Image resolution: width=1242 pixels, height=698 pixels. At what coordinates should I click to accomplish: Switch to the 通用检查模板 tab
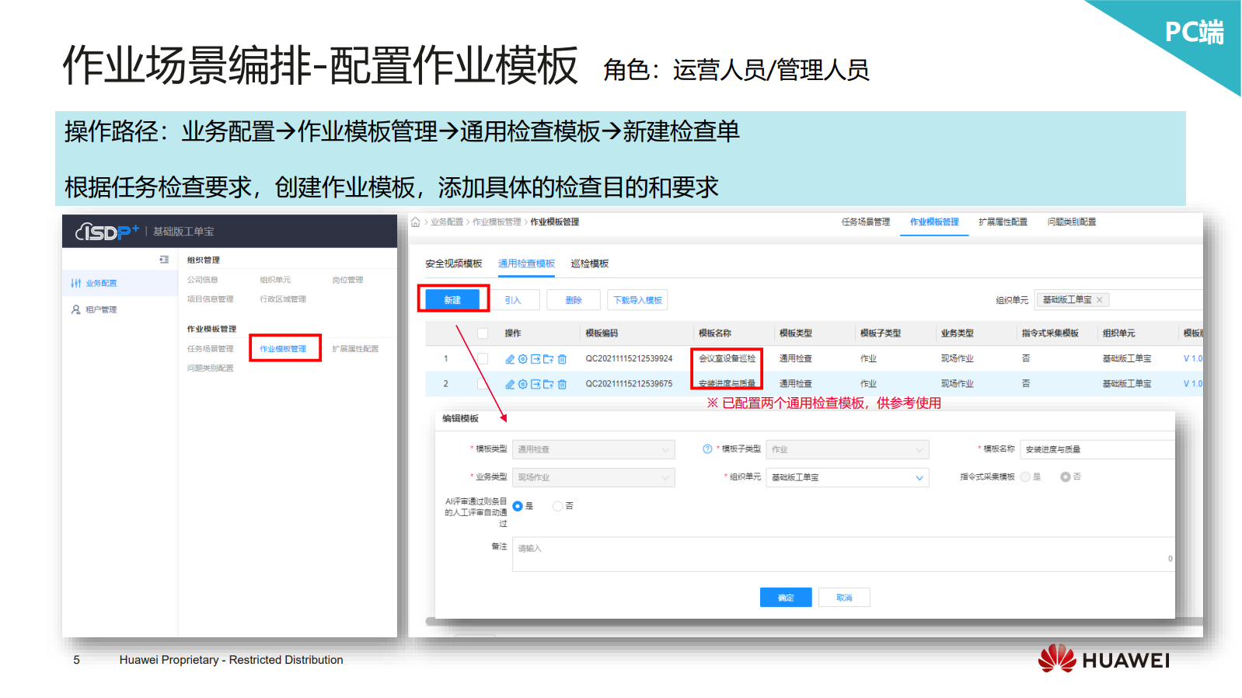click(x=526, y=264)
